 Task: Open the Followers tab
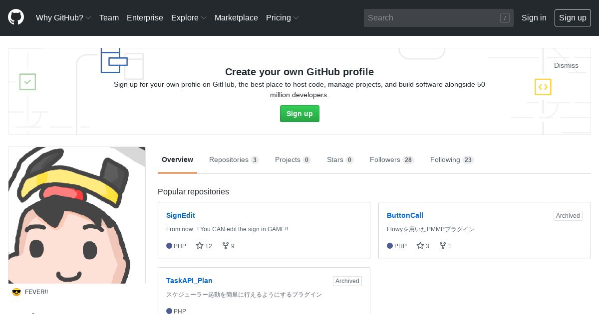pyautogui.click(x=392, y=159)
